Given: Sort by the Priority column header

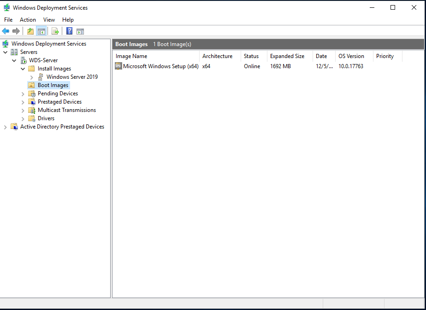Looking at the screenshot, I should tap(388, 56).
